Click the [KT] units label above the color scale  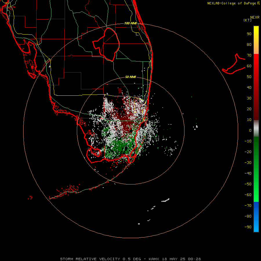point(247,20)
